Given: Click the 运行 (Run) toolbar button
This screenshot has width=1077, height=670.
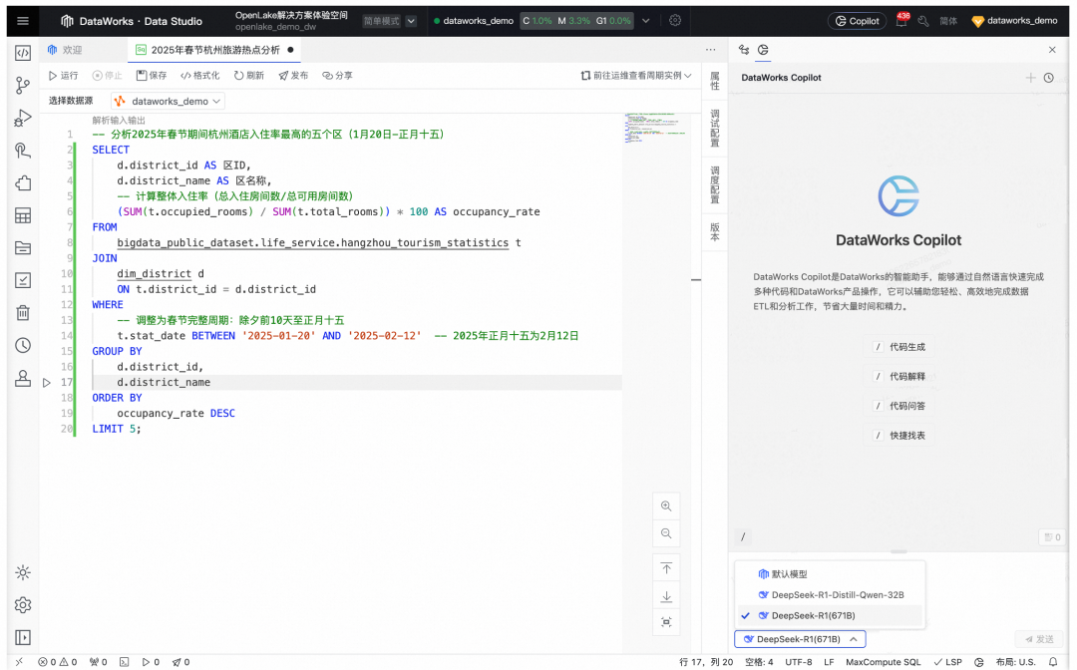Looking at the screenshot, I should [63, 76].
